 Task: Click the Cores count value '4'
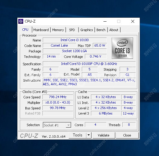click(x=96, y=125)
